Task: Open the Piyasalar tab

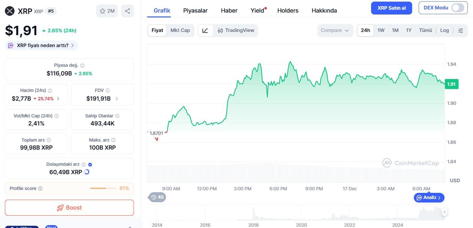Action: coord(195,10)
